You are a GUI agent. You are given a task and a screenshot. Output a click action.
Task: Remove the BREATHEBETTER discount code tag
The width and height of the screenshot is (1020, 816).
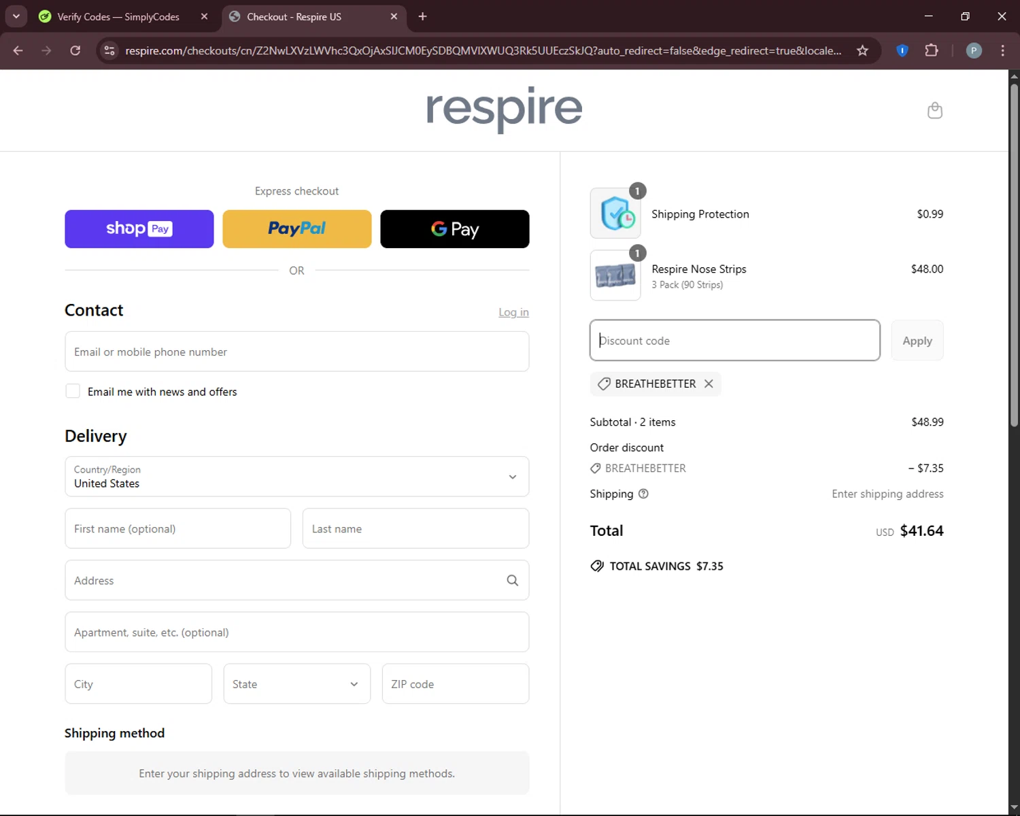pyautogui.click(x=709, y=384)
